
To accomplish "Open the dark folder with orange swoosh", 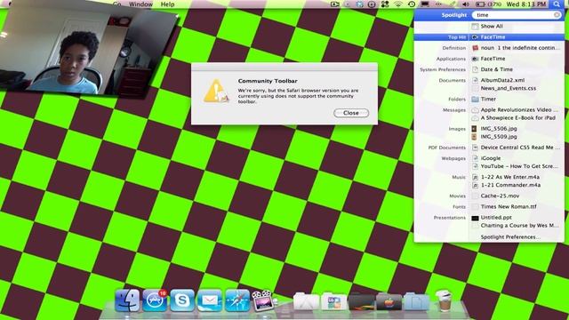I will pos(362,301).
